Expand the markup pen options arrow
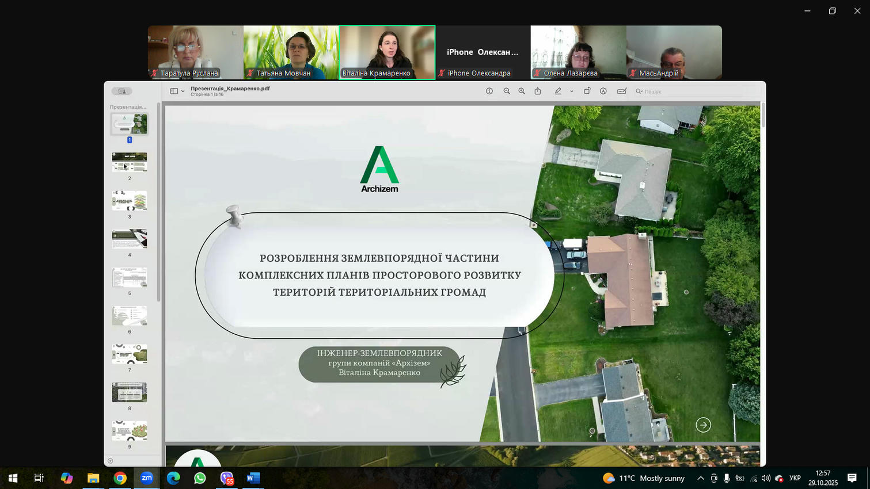 572,91
